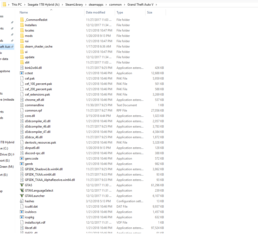Expand the chevron after Seagate 1TB Hybrid (A:)
Screen dimensions: 258x234
62,5
